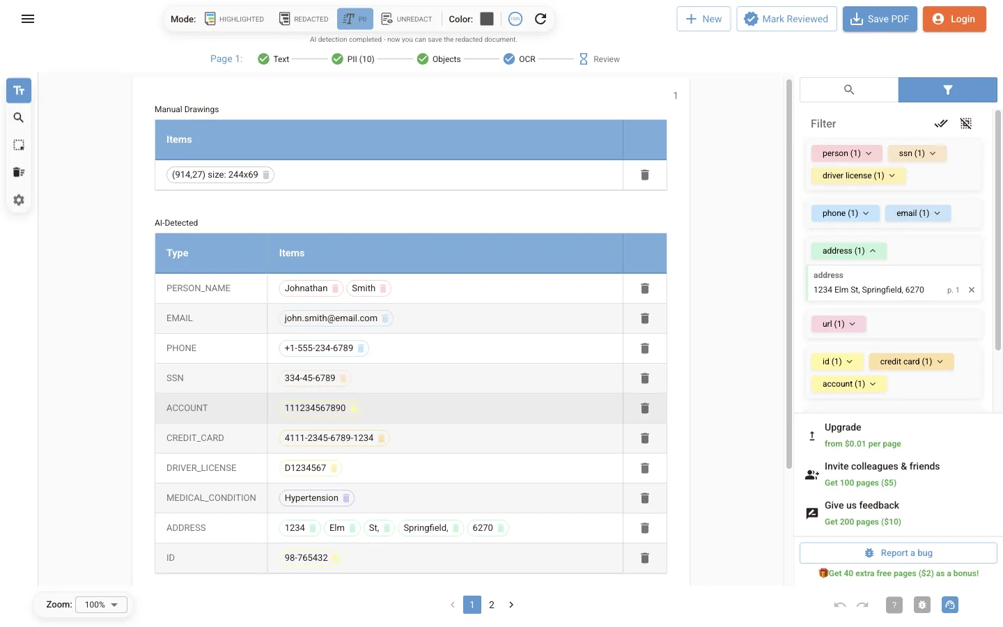The height and width of the screenshot is (627, 1003).
Task: Expand the credit card (1) filter chip
Action: (911, 362)
